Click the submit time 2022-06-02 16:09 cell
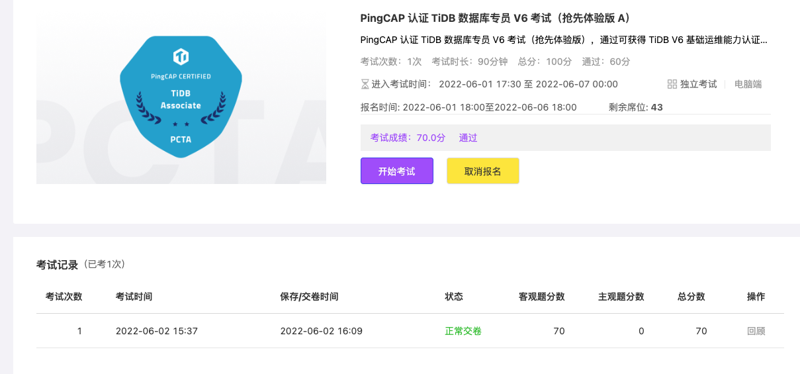Screen dimensions: 800x374 tap(322, 331)
